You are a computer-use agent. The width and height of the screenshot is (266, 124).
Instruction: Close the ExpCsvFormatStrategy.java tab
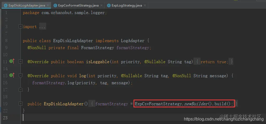pos(102,5)
